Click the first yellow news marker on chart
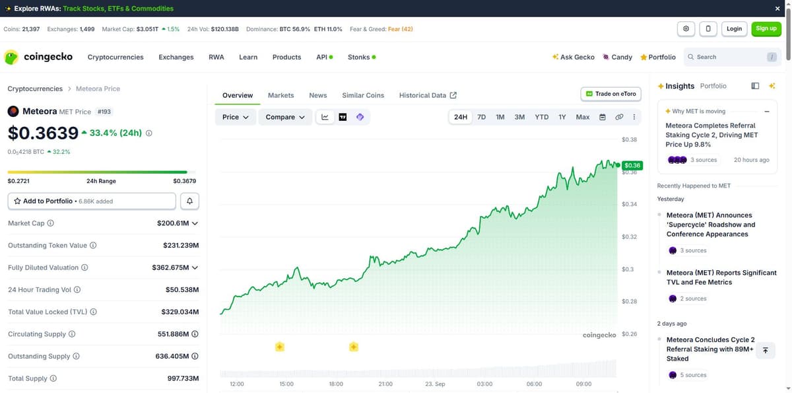792x393 pixels. 280,347
